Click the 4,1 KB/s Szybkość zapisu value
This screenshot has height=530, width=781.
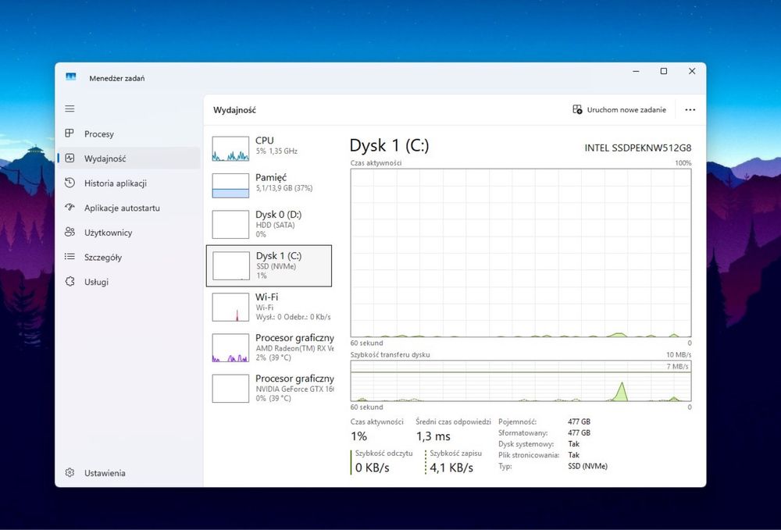coord(451,468)
